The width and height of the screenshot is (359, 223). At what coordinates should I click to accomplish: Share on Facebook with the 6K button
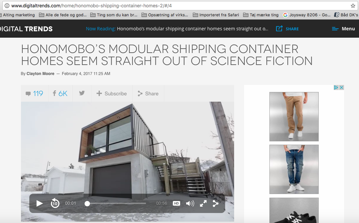pos(60,94)
